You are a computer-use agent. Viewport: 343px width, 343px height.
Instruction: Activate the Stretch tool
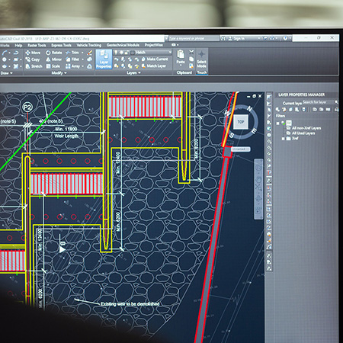click(x=34, y=66)
